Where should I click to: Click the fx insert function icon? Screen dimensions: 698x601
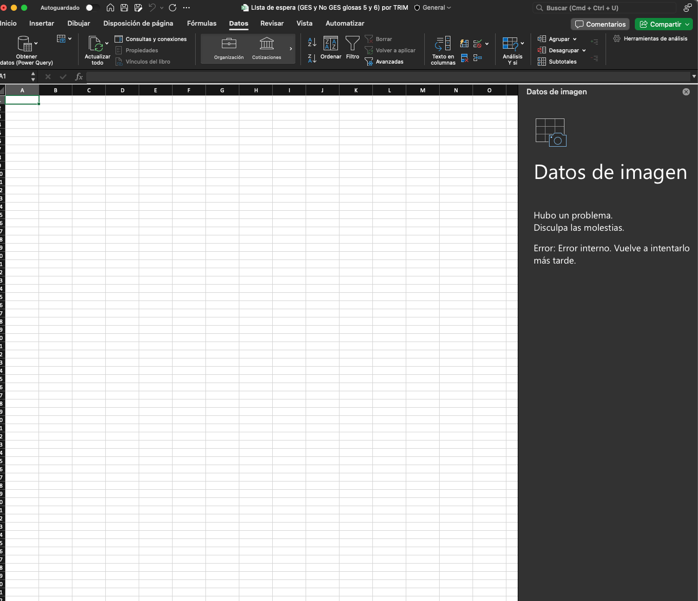pos(79,76)
